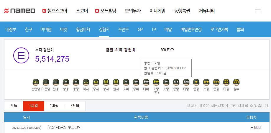Open the 내정보 tab
The image size is (271, 133).
click(x=11, y=29)
